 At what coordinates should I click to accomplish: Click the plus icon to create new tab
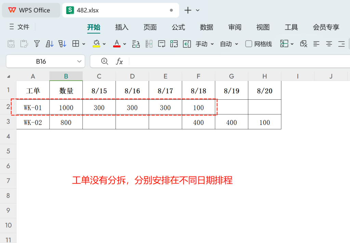[x=188, y=10]
